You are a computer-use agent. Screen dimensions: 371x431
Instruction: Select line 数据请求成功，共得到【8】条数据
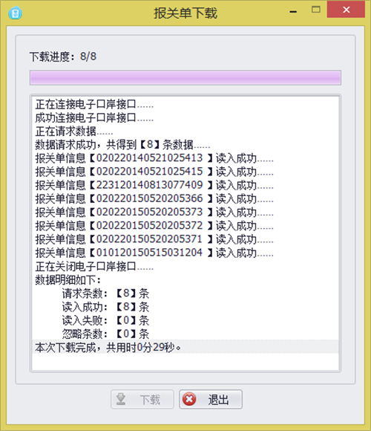(x=122, y=145)
